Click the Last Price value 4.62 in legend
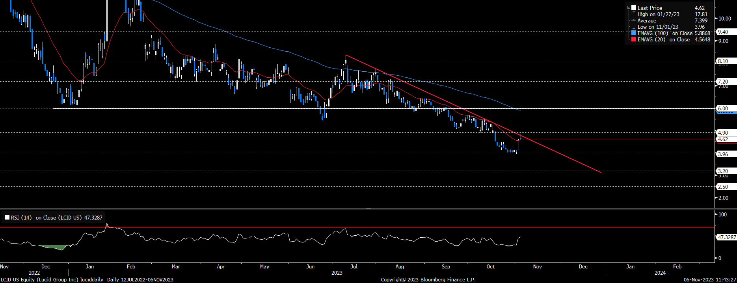 point(700,8)
